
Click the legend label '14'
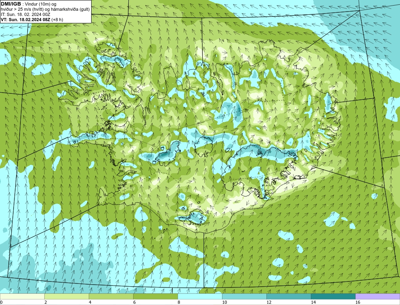click(x=313, y=302)
